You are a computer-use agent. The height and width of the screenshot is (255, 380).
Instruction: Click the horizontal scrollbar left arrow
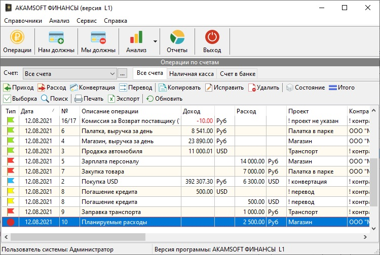(6, 237)
